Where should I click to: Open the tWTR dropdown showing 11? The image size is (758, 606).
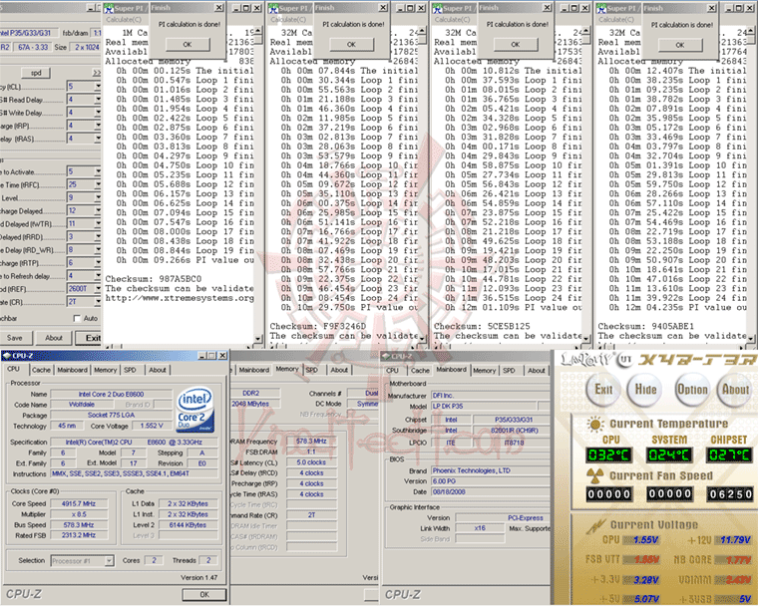[97, 223]
